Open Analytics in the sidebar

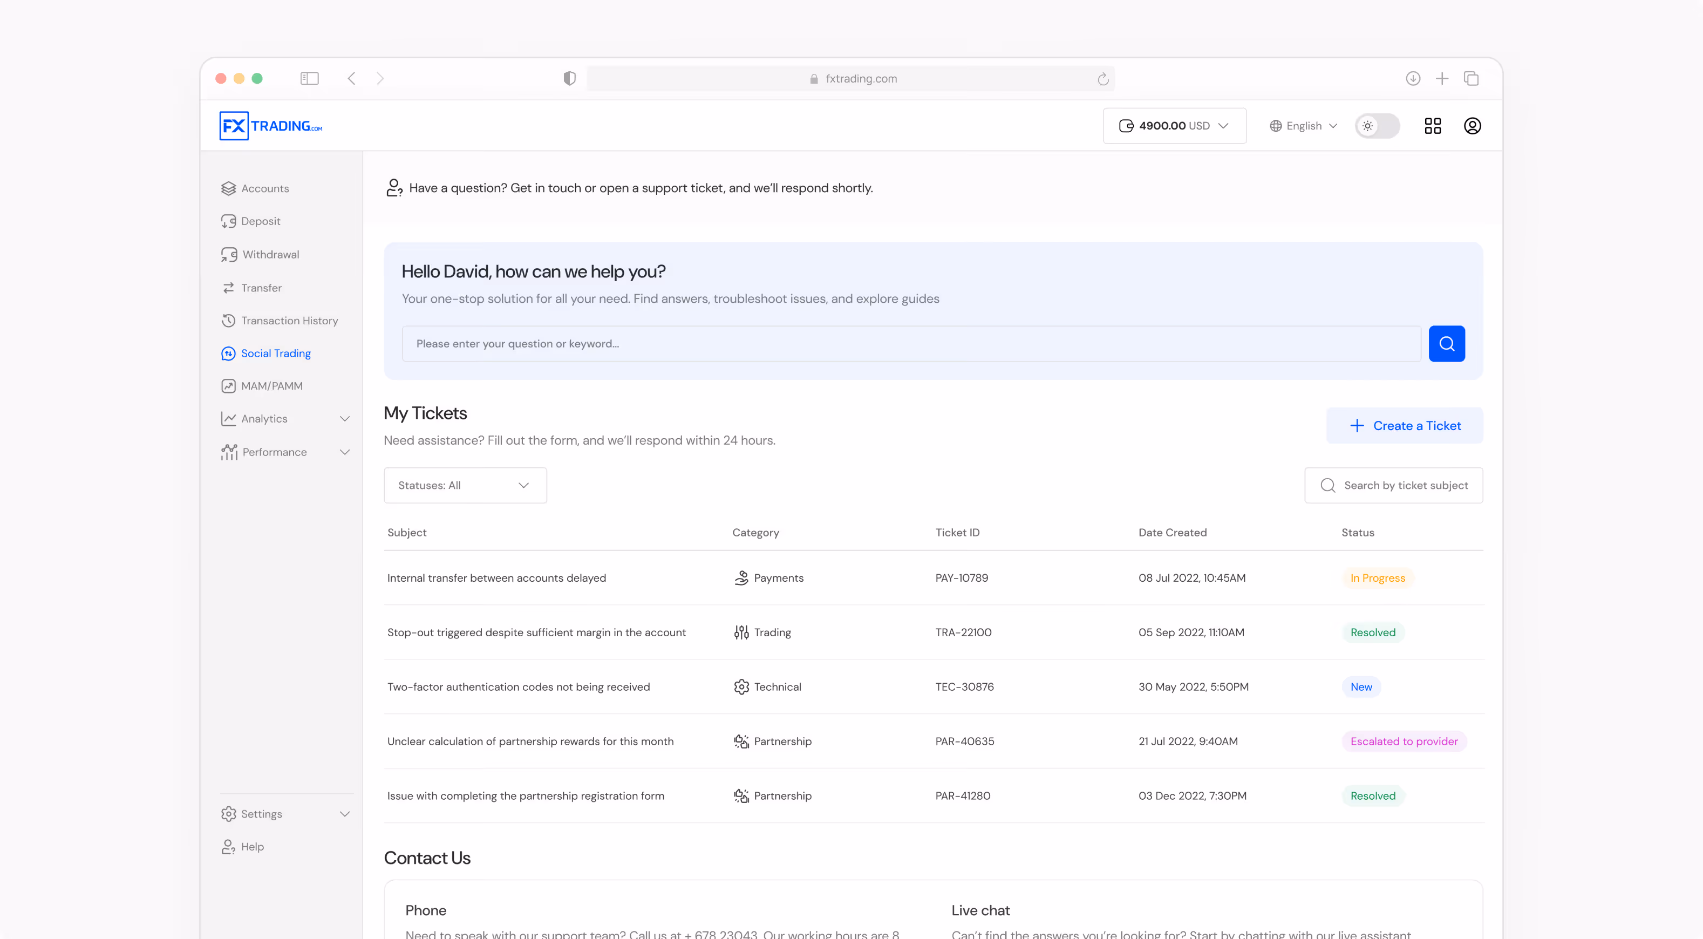click(x=254, y=419)
